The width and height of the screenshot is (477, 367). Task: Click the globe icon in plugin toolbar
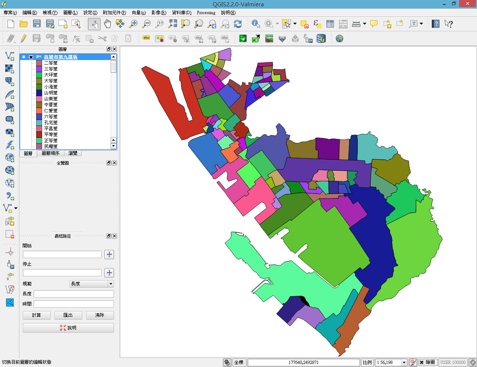(339, 38)
